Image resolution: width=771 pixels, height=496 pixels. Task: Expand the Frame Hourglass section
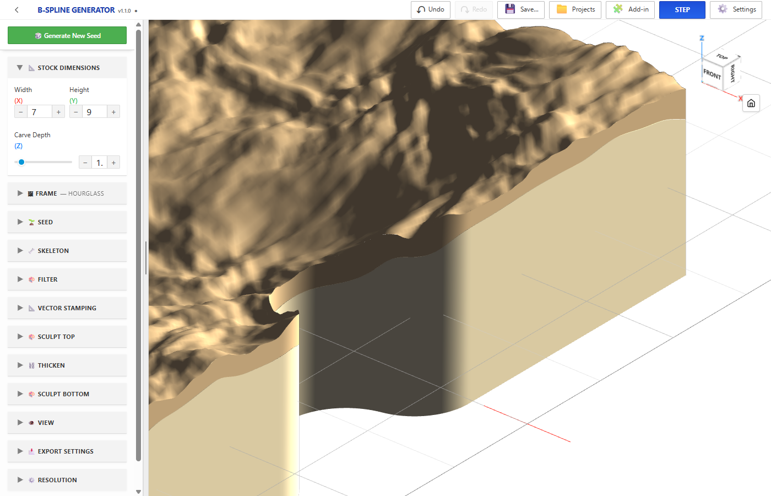pyautogui.click(x=67, y=193)
